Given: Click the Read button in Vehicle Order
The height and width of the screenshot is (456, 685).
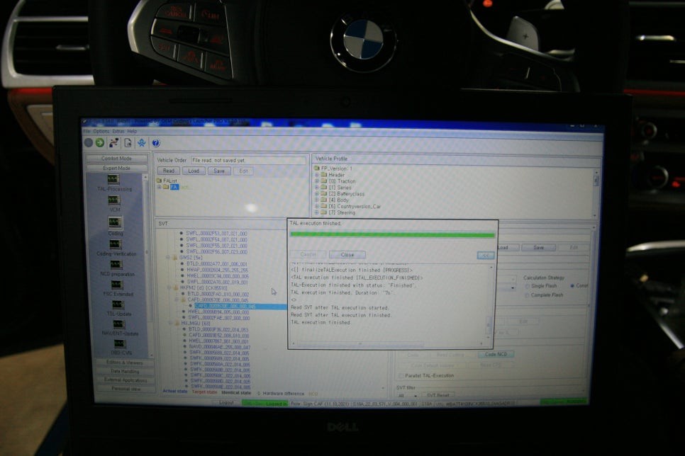Looking at the screenshot, I should tap(169, 171).
